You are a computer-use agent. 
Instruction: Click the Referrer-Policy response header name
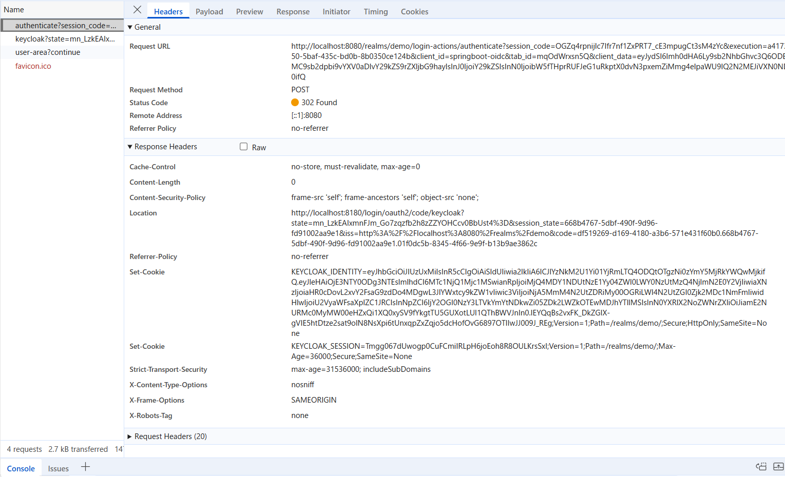point(154,256)
